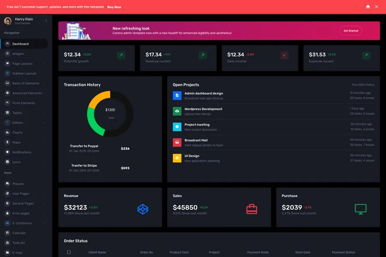The image size is (386, 257).
Task: Open the Widgets sidebar item
Action: [18, 54]
